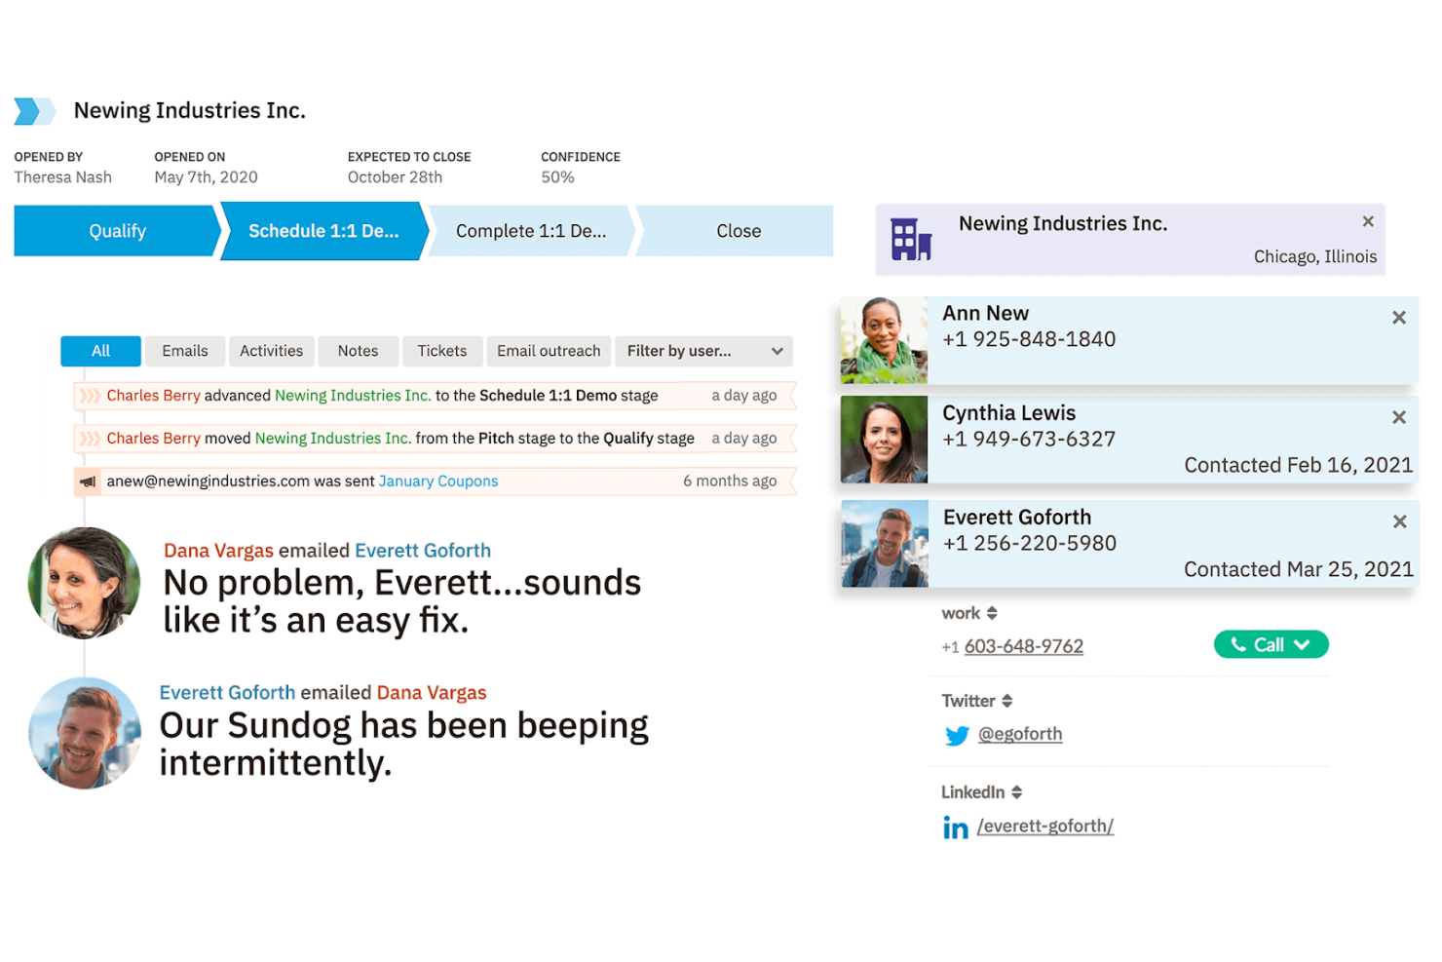Select the Schedule 1:1 De... pipeline stage
The height and width of the screenshot is (962, 1442).
[324, 231]
